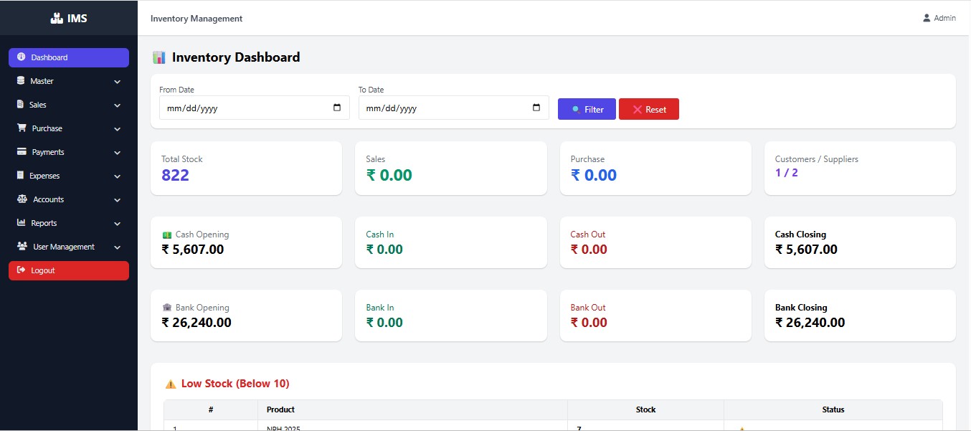Click the Purchase cart icon

click(x=22, y=128)
